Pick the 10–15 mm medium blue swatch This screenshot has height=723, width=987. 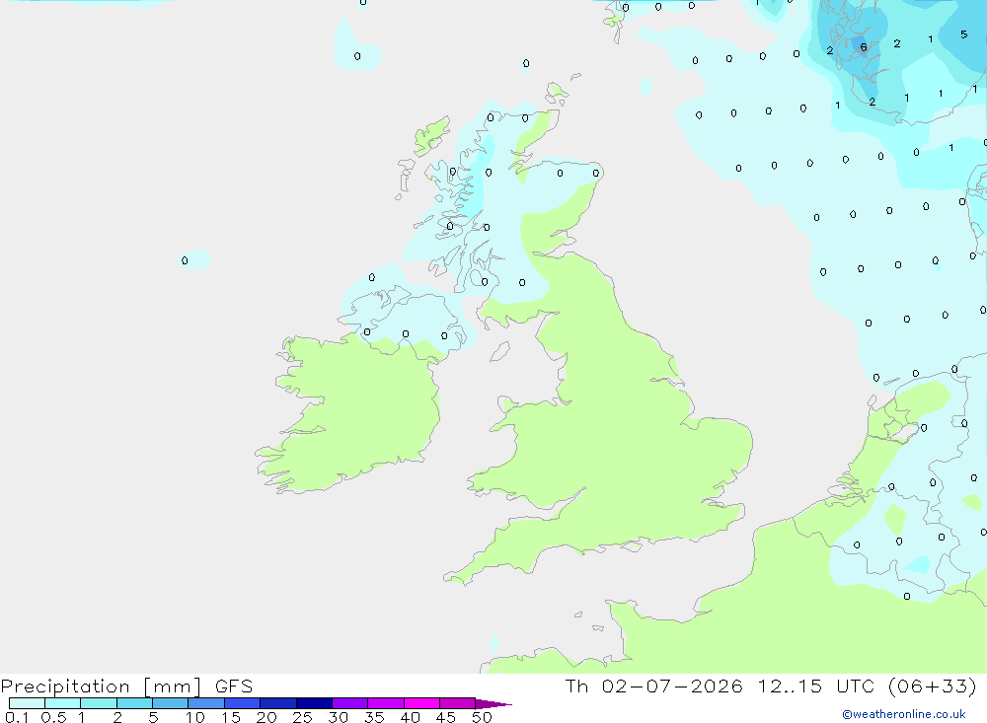coord(206,703)
